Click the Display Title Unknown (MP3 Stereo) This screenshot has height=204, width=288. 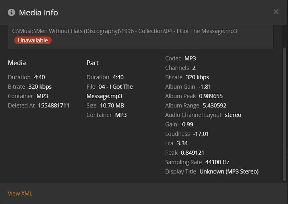point(229,171)
